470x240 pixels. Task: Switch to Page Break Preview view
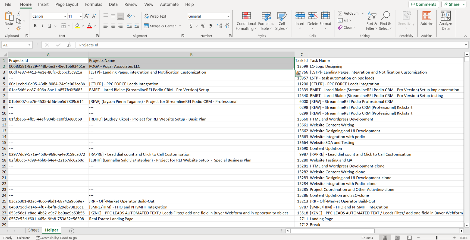(x=409, y=238)
